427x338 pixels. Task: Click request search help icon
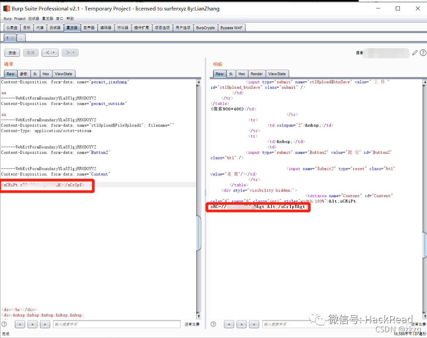click(5, 324)
